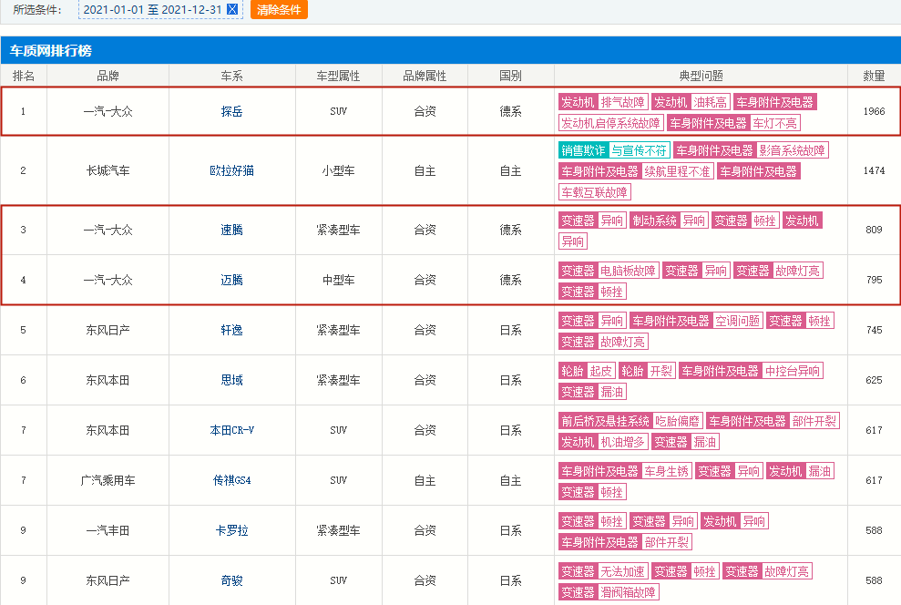Select the 轮胎 起皮 tag
This screenshot has width=901, height=605.
pos(587,371)
